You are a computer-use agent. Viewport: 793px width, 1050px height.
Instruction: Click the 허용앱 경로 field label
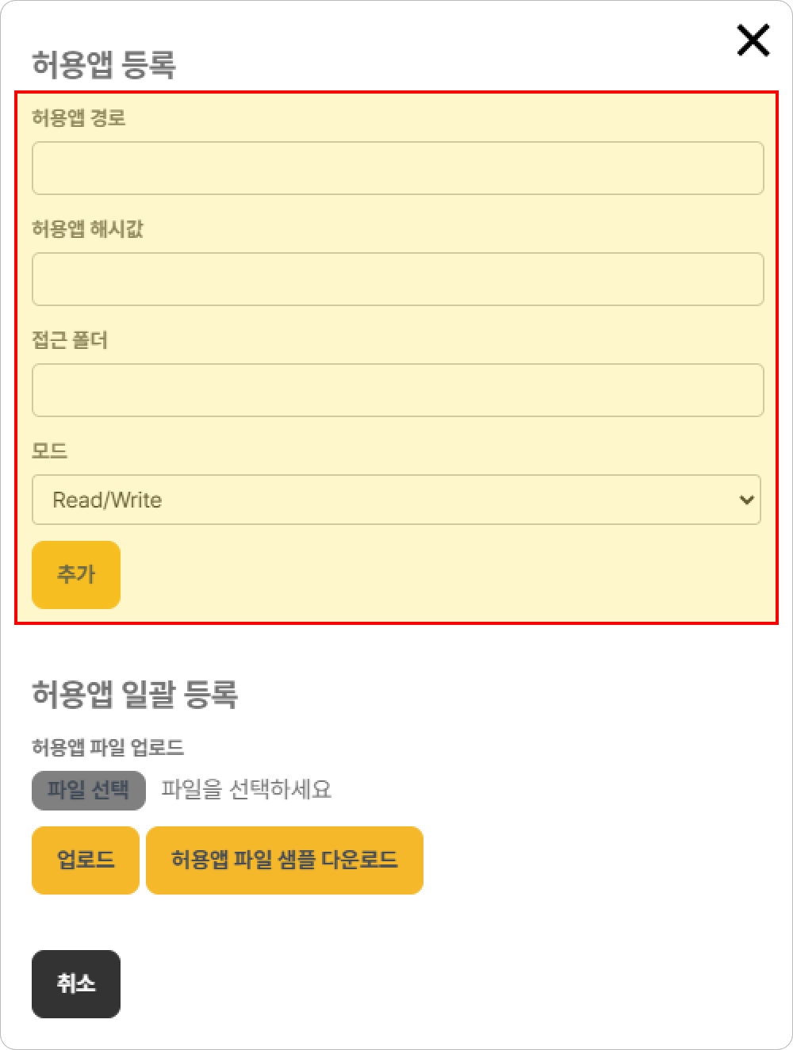click(79, 118)
